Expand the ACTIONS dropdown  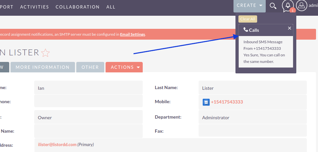124,67
